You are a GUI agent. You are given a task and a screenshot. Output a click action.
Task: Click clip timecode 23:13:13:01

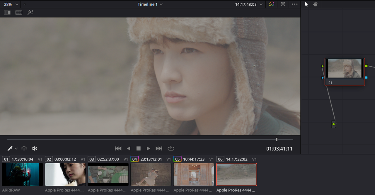coord(151,159)
